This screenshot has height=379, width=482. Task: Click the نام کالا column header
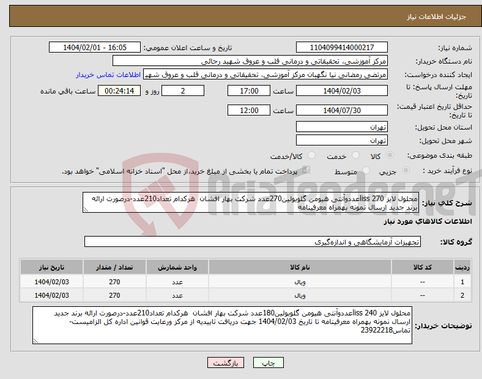coord(300,267)
